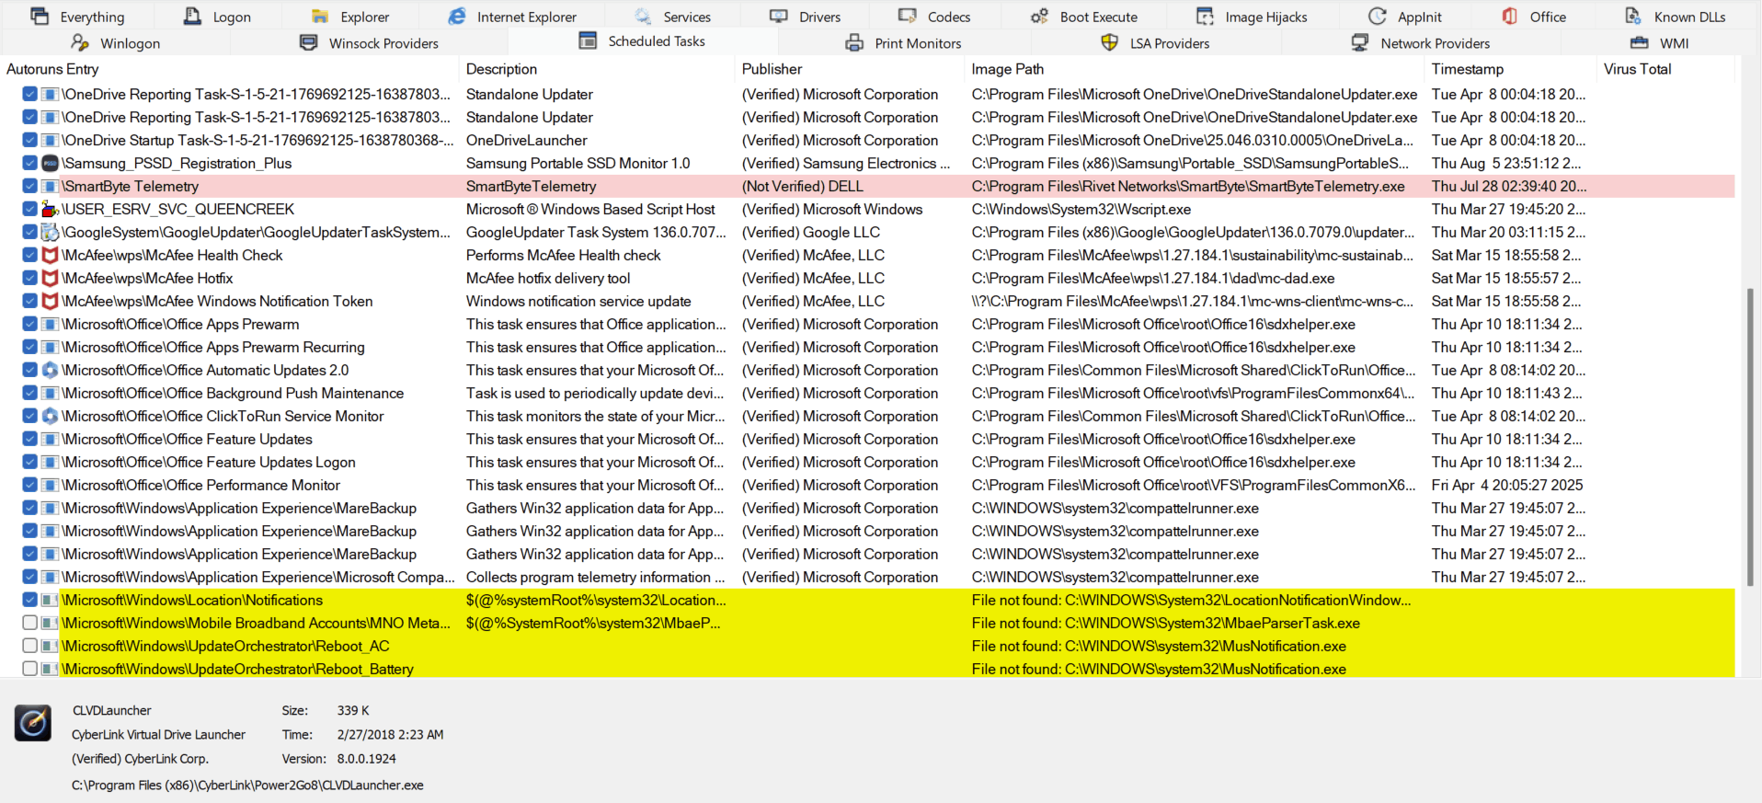Switch to Internet Explorer tab
Viewport: 1762px width, 803px height.
[512, 17]
